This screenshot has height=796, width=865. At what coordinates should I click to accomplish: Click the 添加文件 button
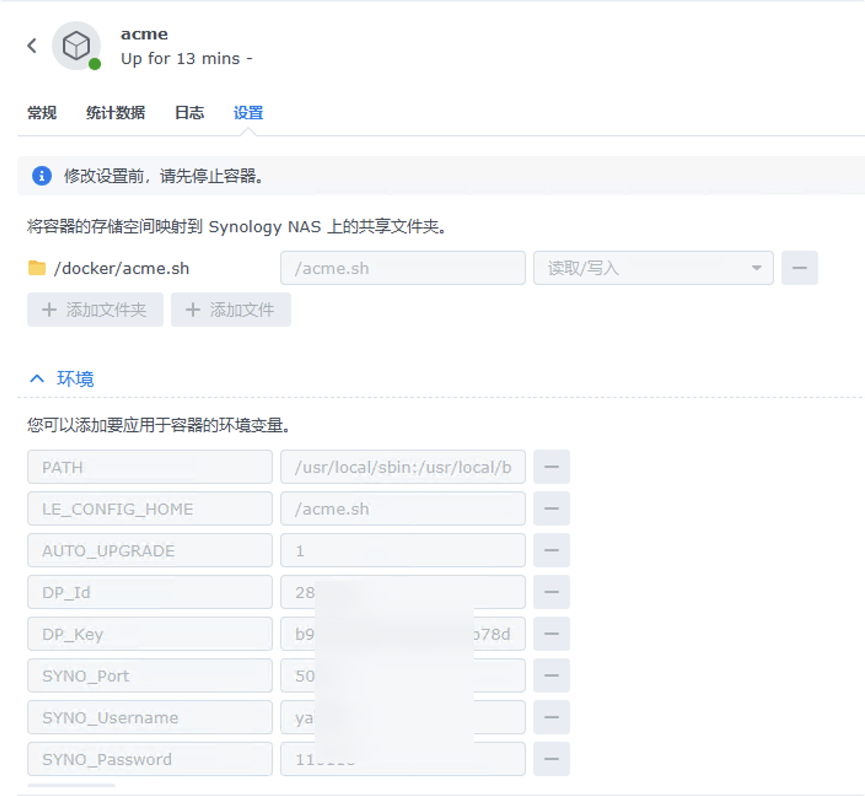click(x=230, y=310)
